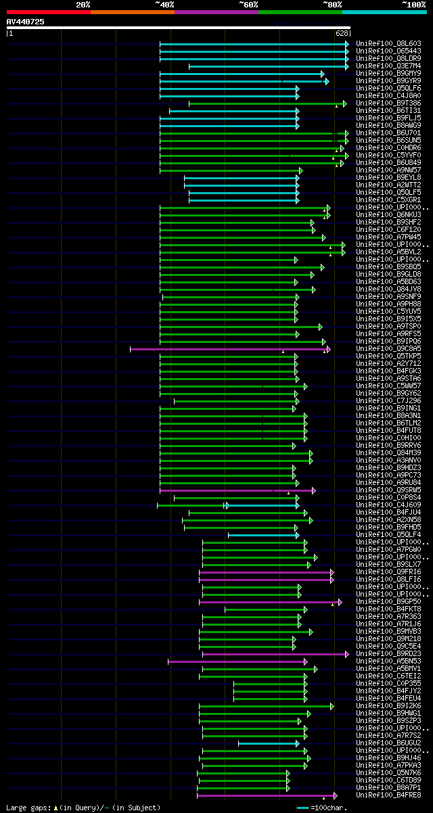
Task: Click the purple alignment bar for B9RD23
Action: pyautogui.click(x=275, y=654)
